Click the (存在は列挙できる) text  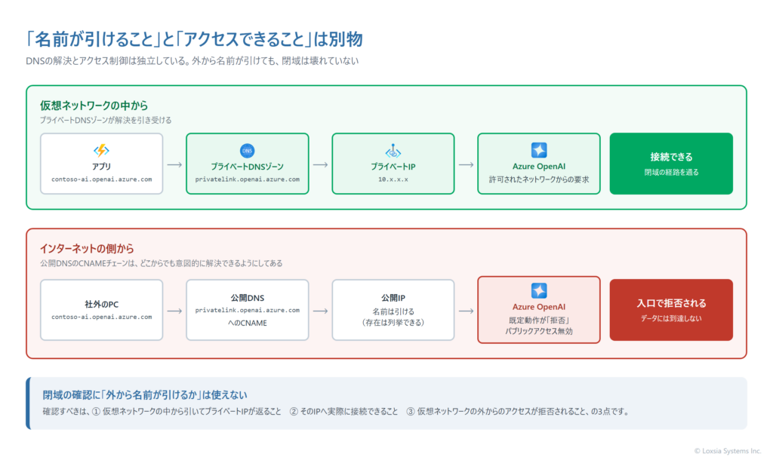[393, 323]
